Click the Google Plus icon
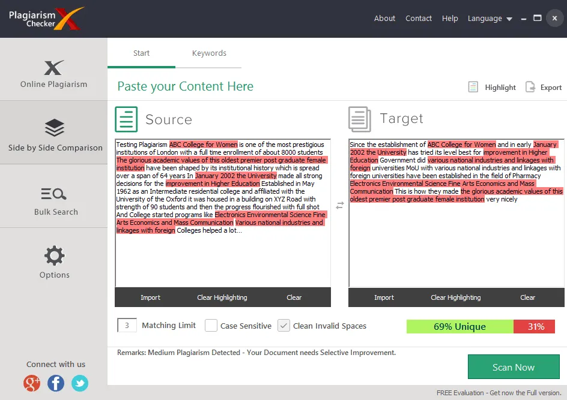 pyautogui.click(x=32, y=383)
